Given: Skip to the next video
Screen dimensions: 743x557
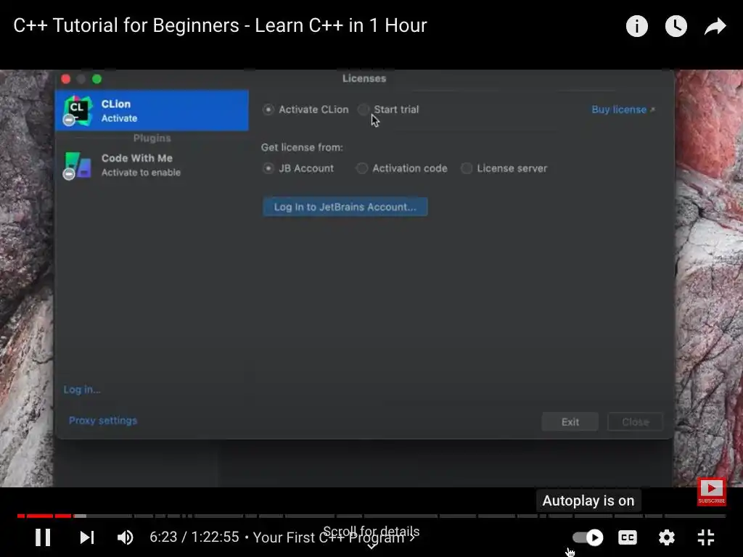Looking at the screenshot, I should click(87, 537).
